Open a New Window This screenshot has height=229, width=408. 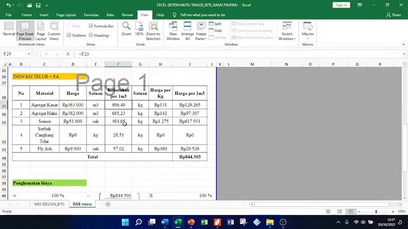click(173, 31)
